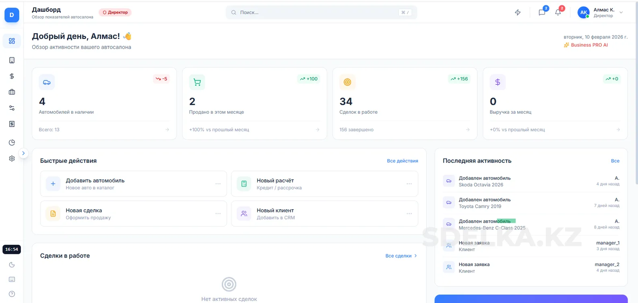Click the dollar sign sidebar icon
This screenshot has height=303, width=638.
(x=12, y=76)
